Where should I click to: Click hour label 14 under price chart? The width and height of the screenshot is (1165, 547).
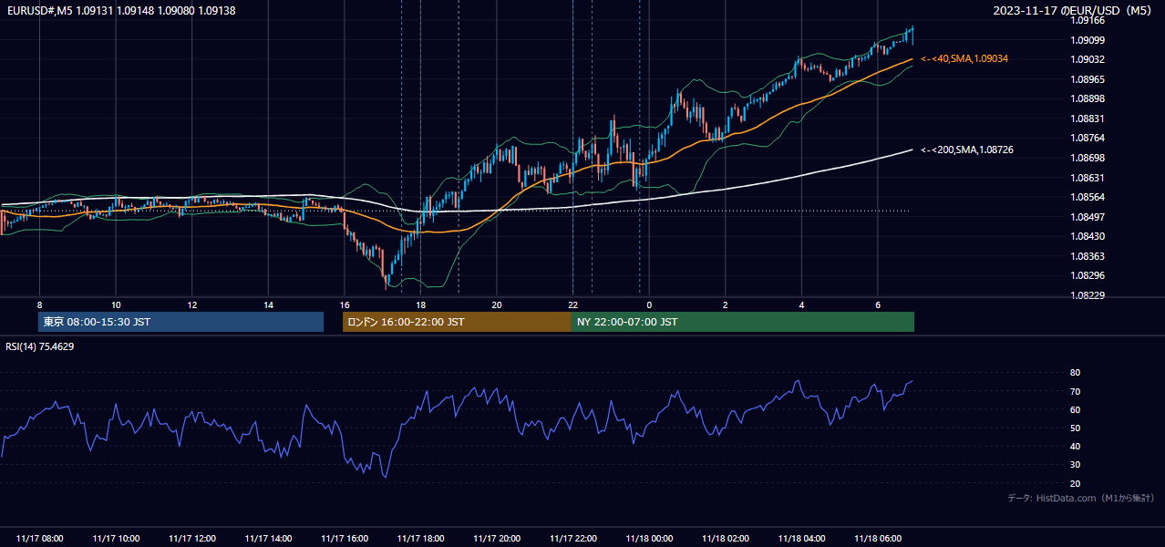[268, 305]
